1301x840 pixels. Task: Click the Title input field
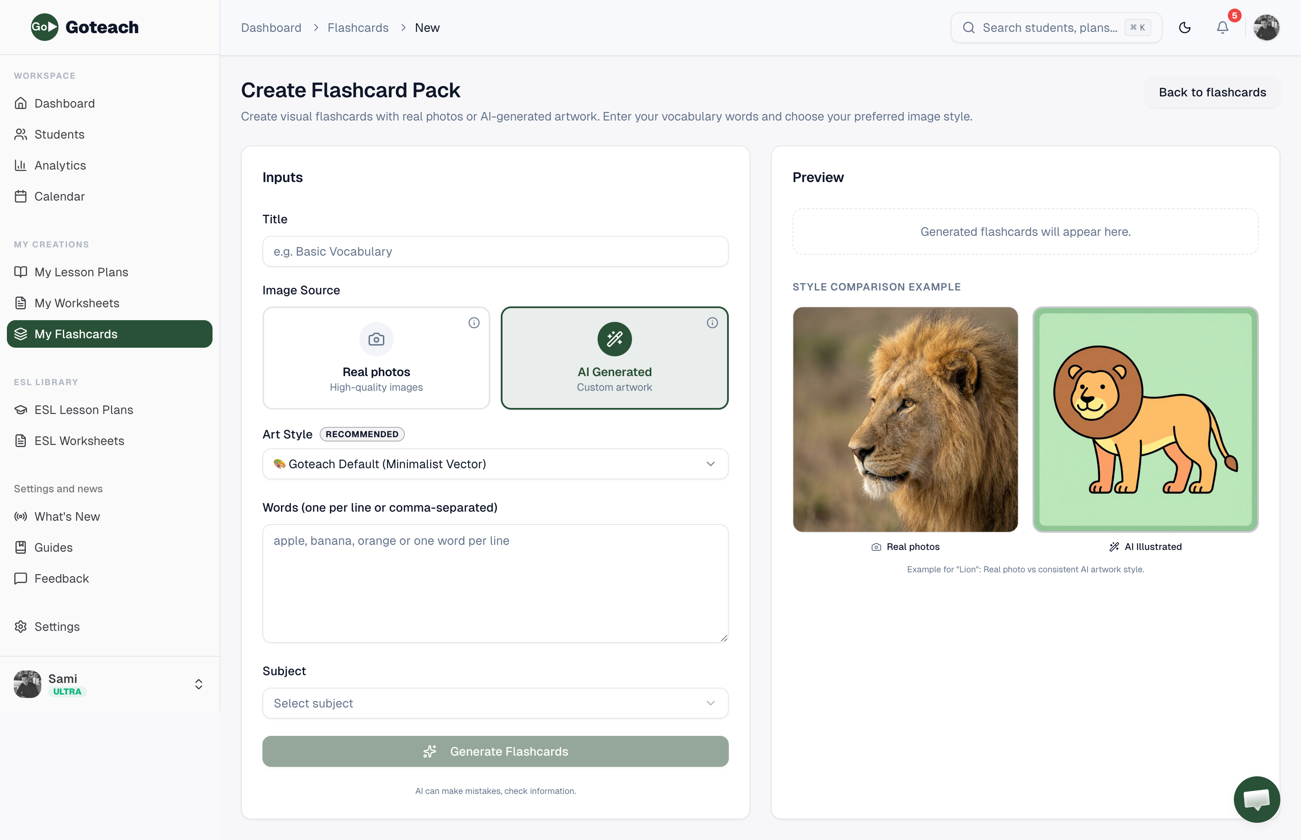click(x=495, y=251)
